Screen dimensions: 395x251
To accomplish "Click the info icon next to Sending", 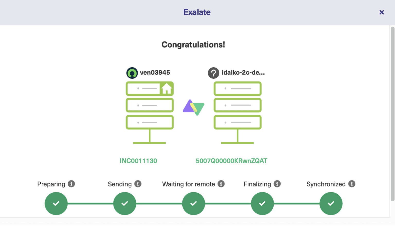I will 138,184.
